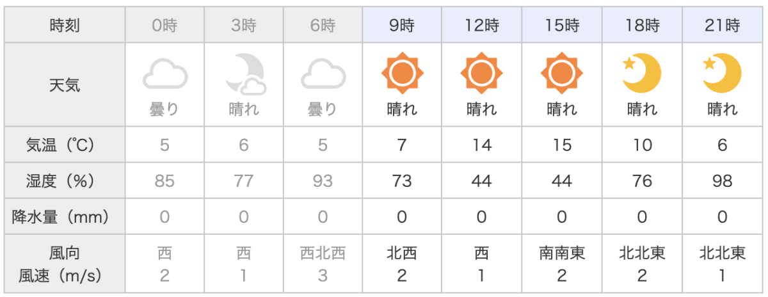Click the 西北西 wind direction cell

click(323, 254)
